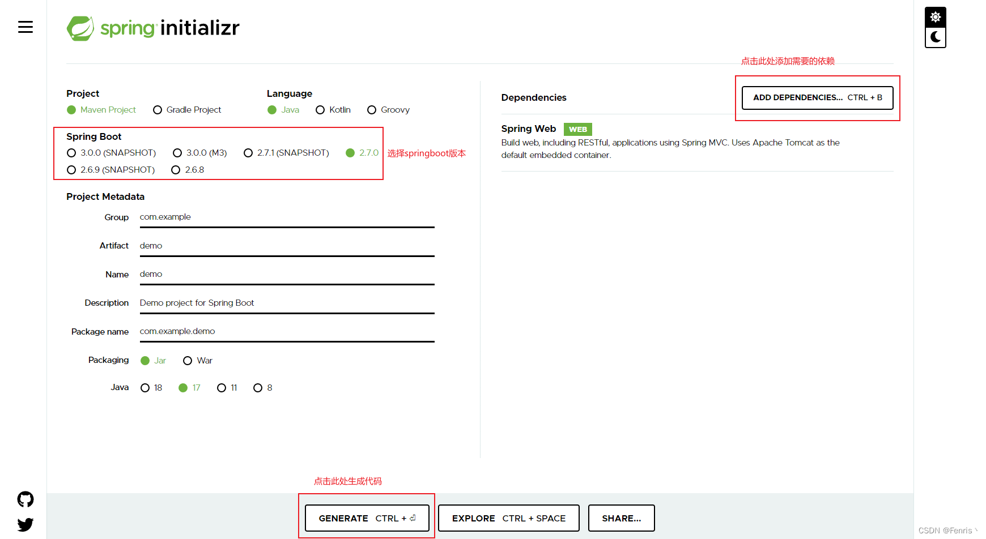Choose Kotlin as the language
986x539 pixels.
(x=333, y=110)
